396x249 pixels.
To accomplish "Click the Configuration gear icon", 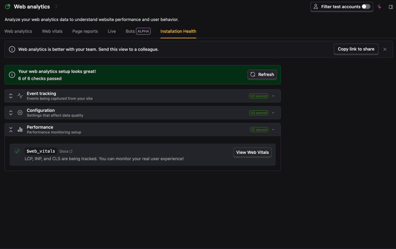I will [x=20, y=113].
